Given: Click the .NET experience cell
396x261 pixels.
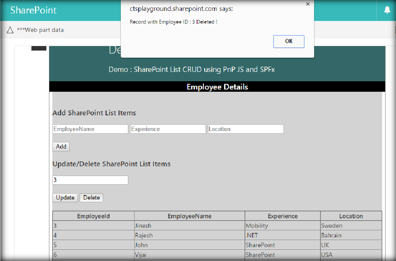Looking at the screenshot, I should (x=283, y=236).
